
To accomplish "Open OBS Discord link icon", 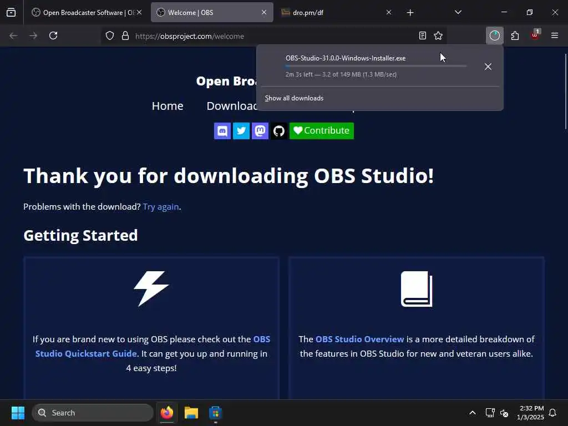I will coord(222,131).
